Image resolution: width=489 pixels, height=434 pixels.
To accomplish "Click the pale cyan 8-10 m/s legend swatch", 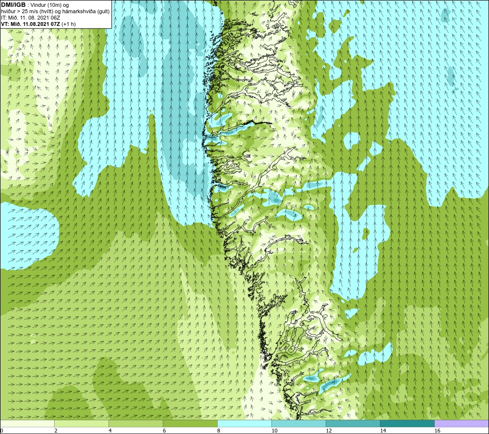I will [244, 423].
